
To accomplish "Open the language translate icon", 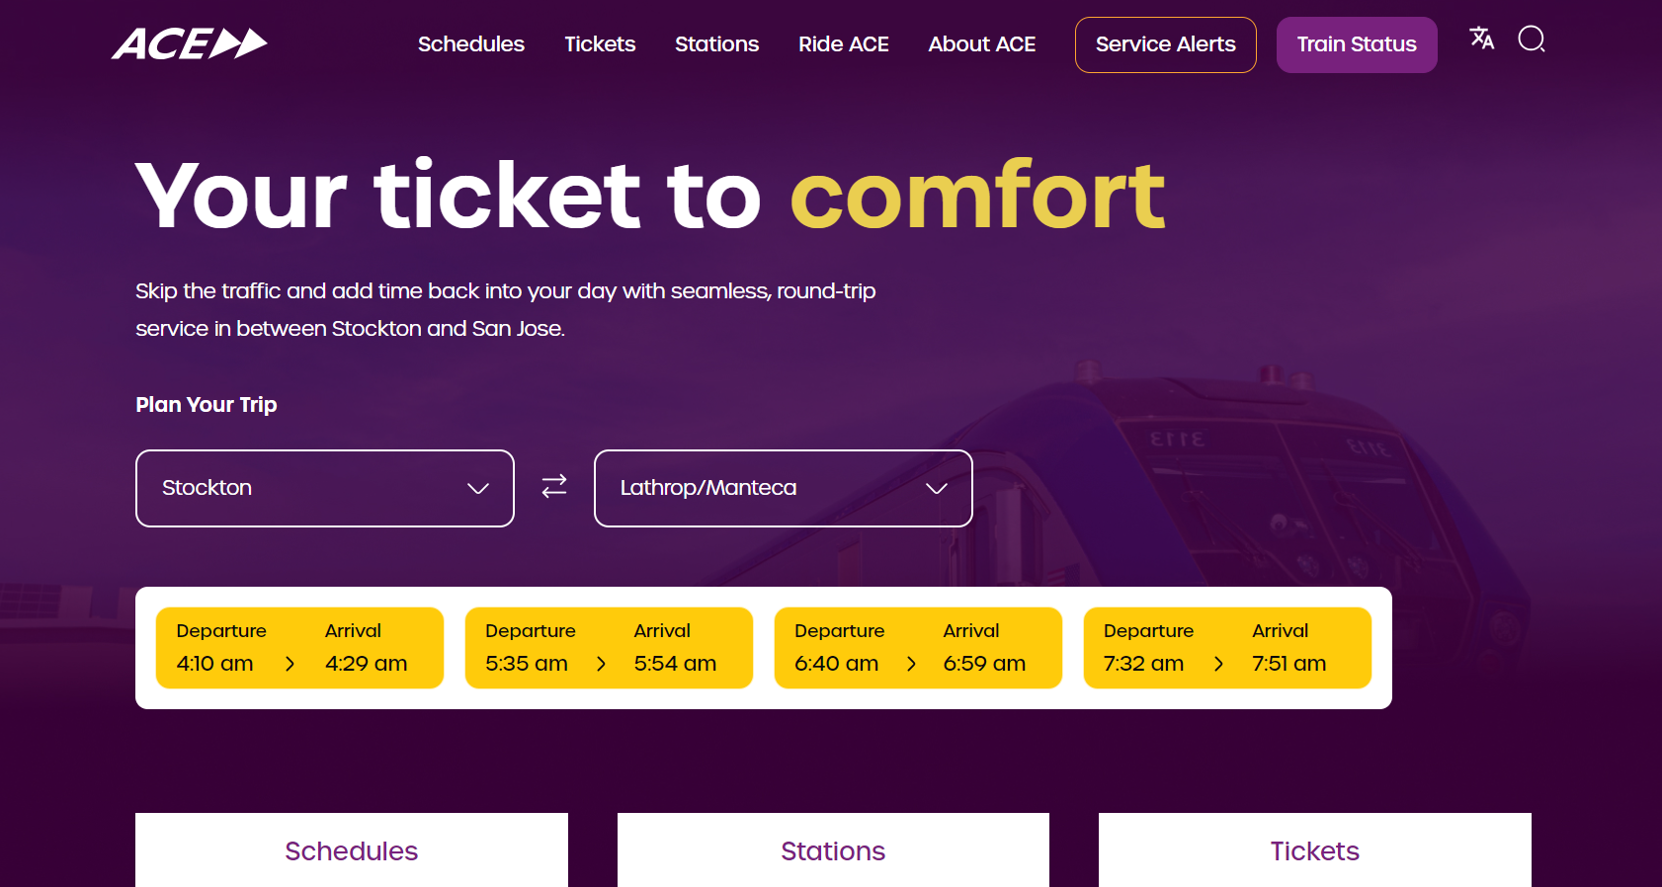I will point(1481,39).
